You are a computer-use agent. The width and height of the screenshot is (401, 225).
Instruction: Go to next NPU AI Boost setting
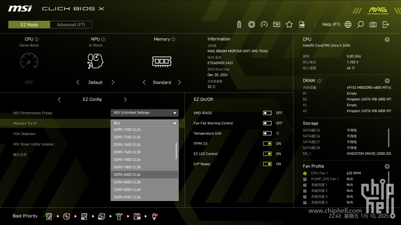[113, 82]
